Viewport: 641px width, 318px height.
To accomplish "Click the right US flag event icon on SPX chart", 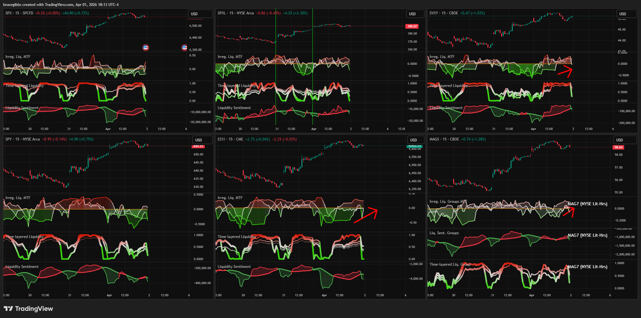I will point(184,48).
